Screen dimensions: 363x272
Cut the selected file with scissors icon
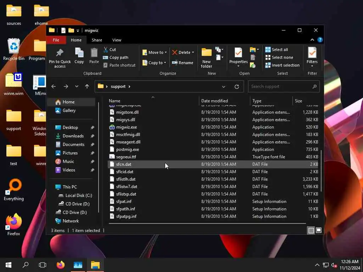click(110, 50)
